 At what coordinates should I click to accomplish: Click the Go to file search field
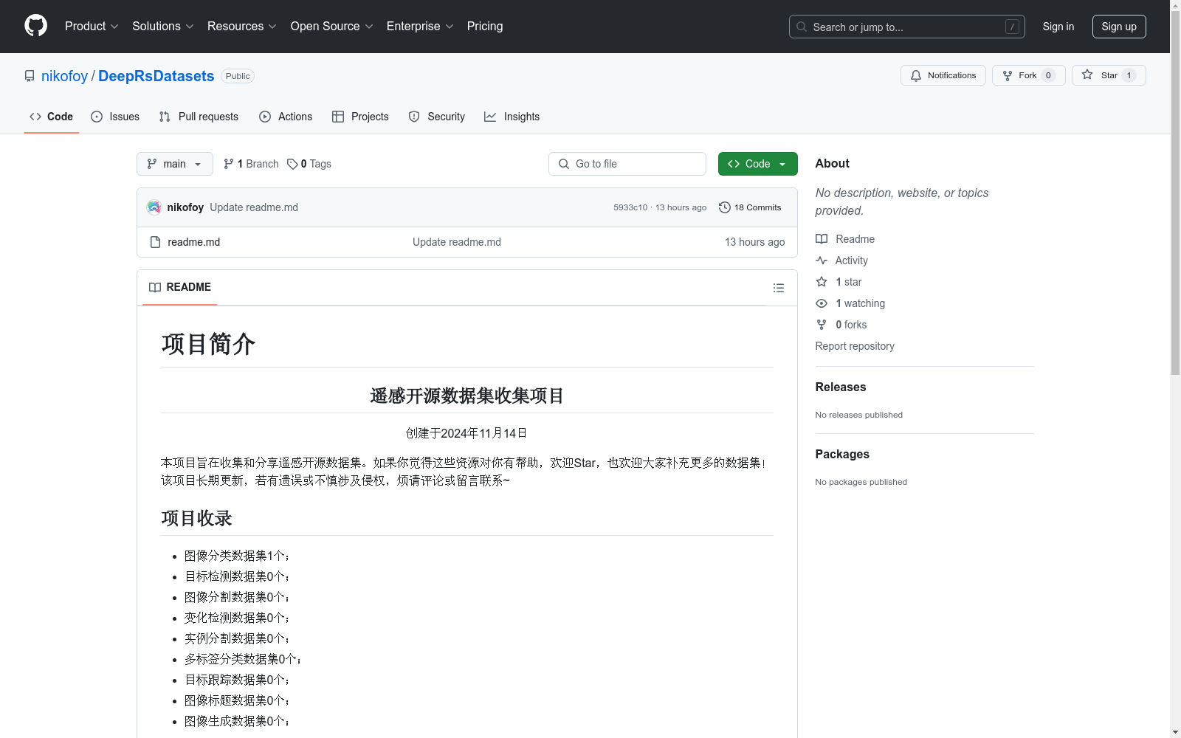click(627, 164)
